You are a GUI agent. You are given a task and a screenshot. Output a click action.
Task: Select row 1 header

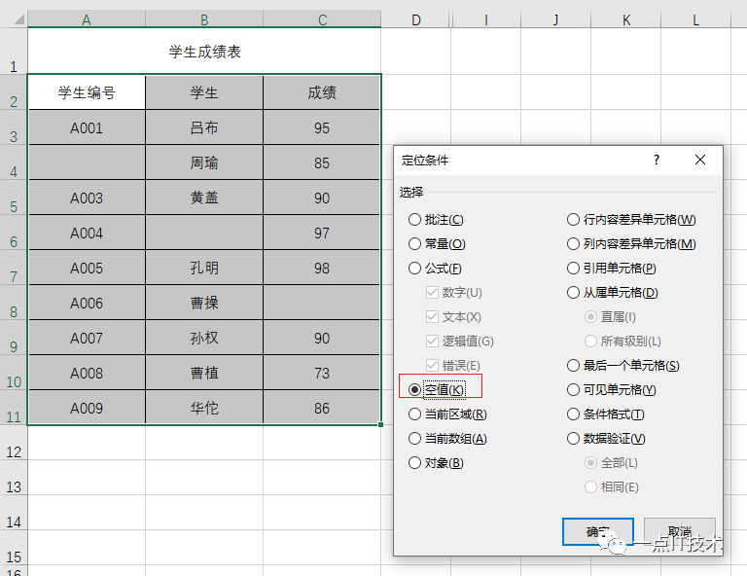click(14, 51)
